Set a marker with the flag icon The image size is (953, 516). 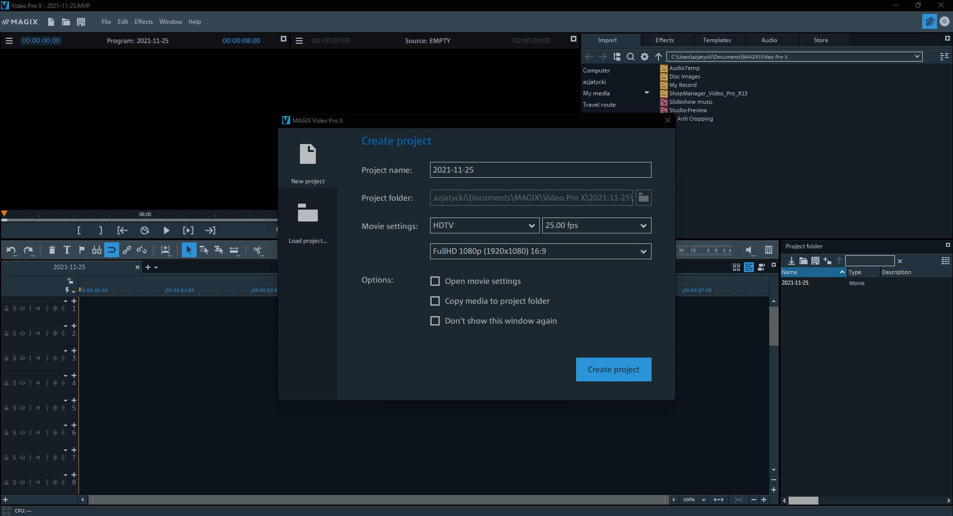[82, 250]
